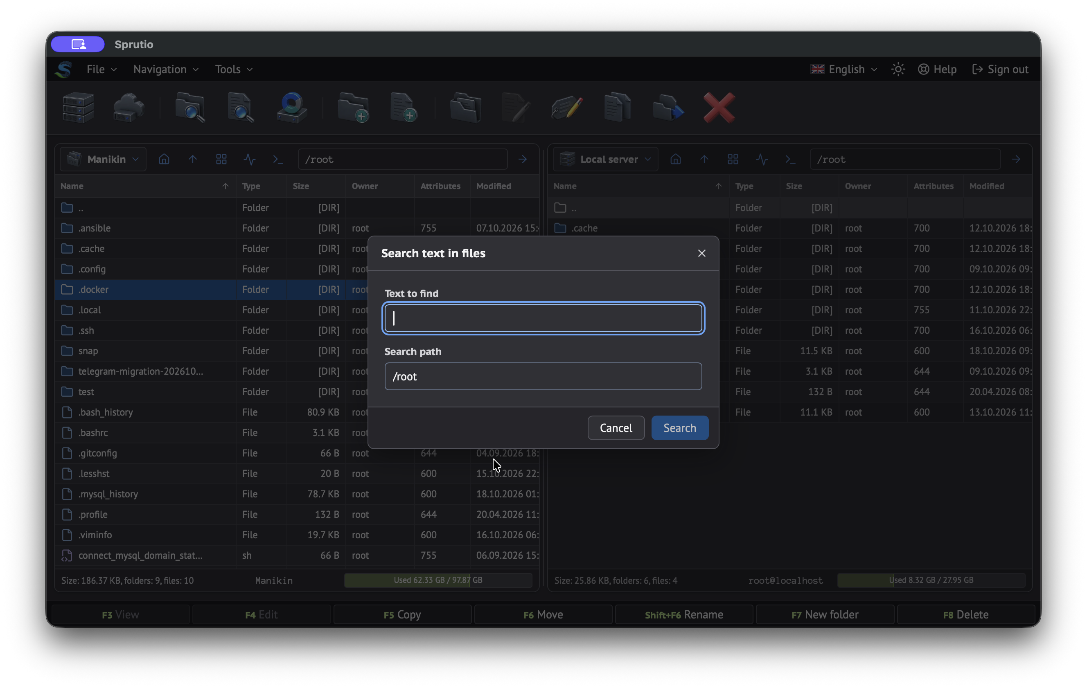This screenshot has height=688, width=1087.
Task: Click up-directory arrow in Local server panel
Action: pyautogui.click(x=704, y=159)
